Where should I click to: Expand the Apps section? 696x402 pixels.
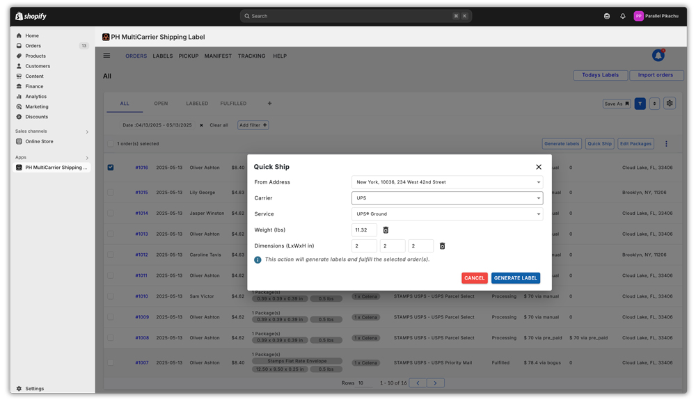(x=87, y=157)
